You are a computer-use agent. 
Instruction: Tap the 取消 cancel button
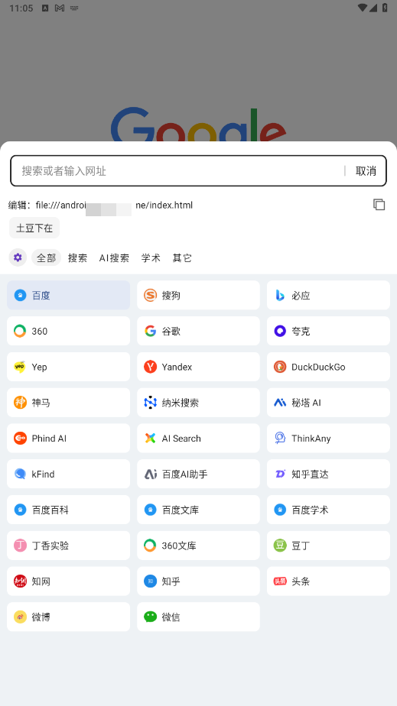tap(366, 170)
